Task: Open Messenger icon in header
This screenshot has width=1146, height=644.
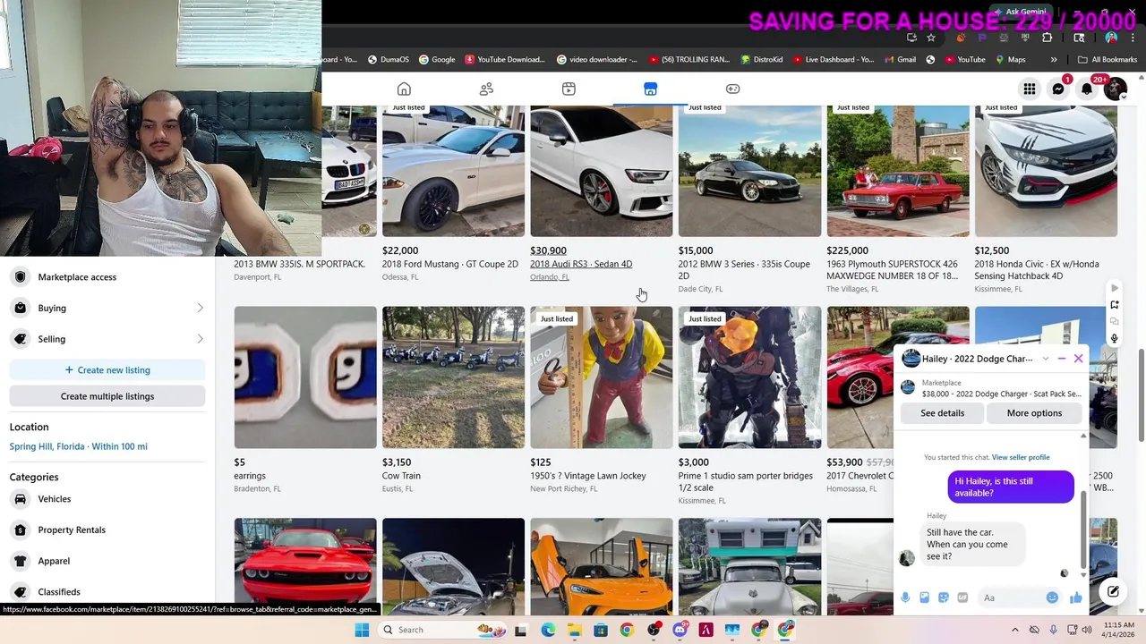Action: point(1058,89)
